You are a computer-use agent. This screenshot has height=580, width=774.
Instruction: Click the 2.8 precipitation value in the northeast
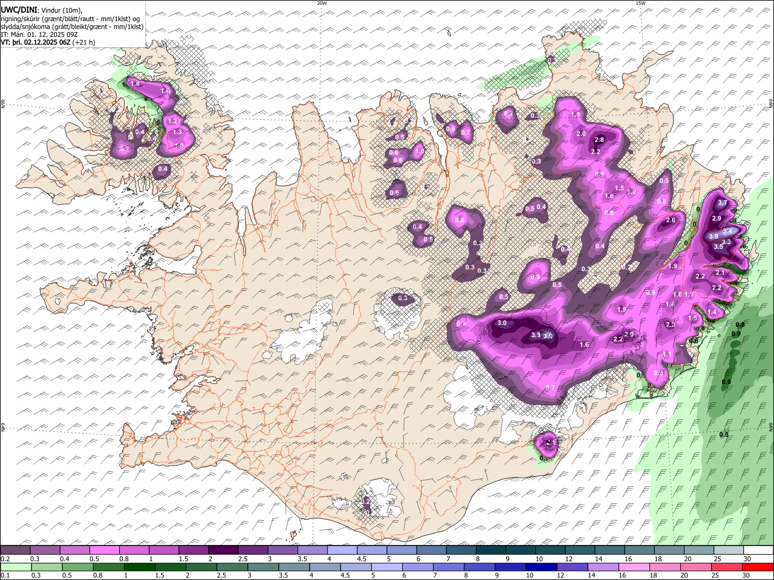[599, 140]
